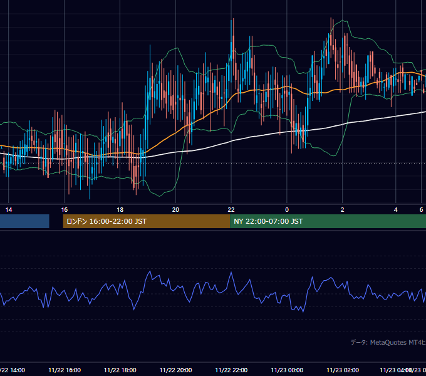
Task: Select the ロンドン 16:00-22:00 JST session bar
Action: click(147, 221)
